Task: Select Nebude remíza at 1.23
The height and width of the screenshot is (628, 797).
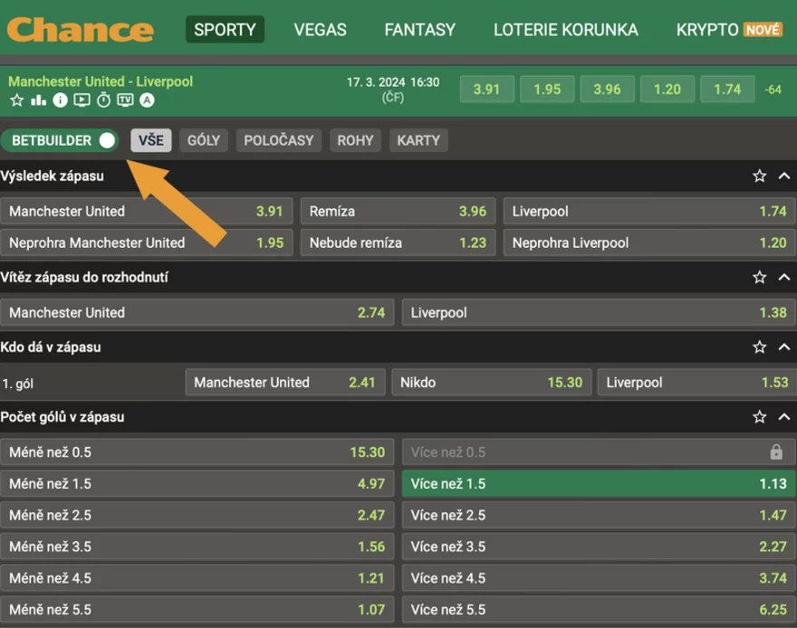Action: 398,243
